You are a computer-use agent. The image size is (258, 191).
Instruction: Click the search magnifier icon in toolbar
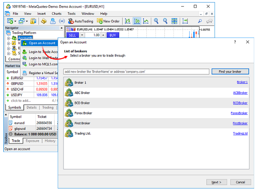coord(199,21)
